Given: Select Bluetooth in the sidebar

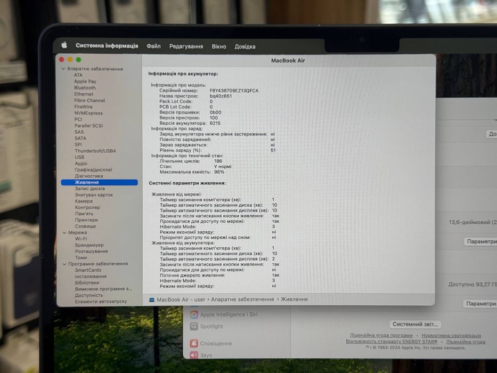Looking at the screenshot, I should pos(85,88).
